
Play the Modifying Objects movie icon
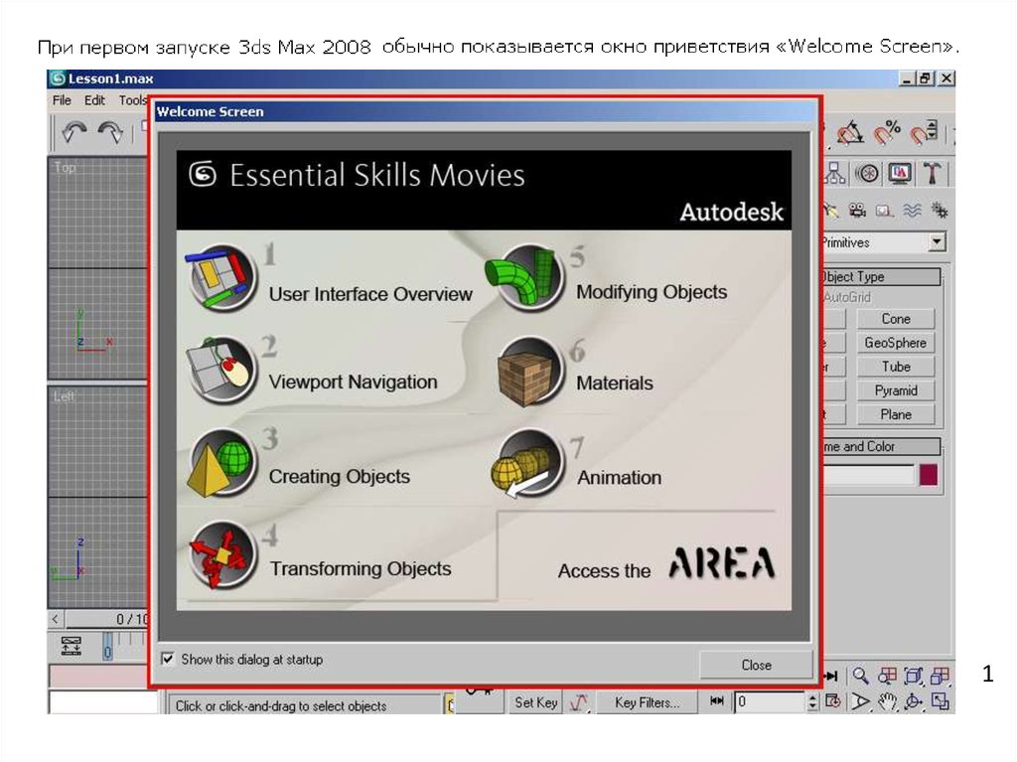(x=523, y=278)
